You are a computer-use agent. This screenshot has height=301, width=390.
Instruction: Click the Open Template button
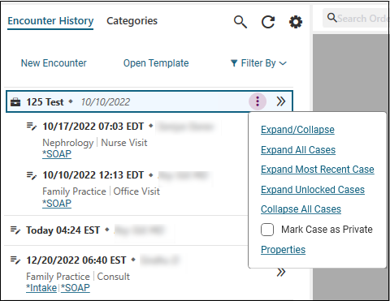[x=156, y=63]
